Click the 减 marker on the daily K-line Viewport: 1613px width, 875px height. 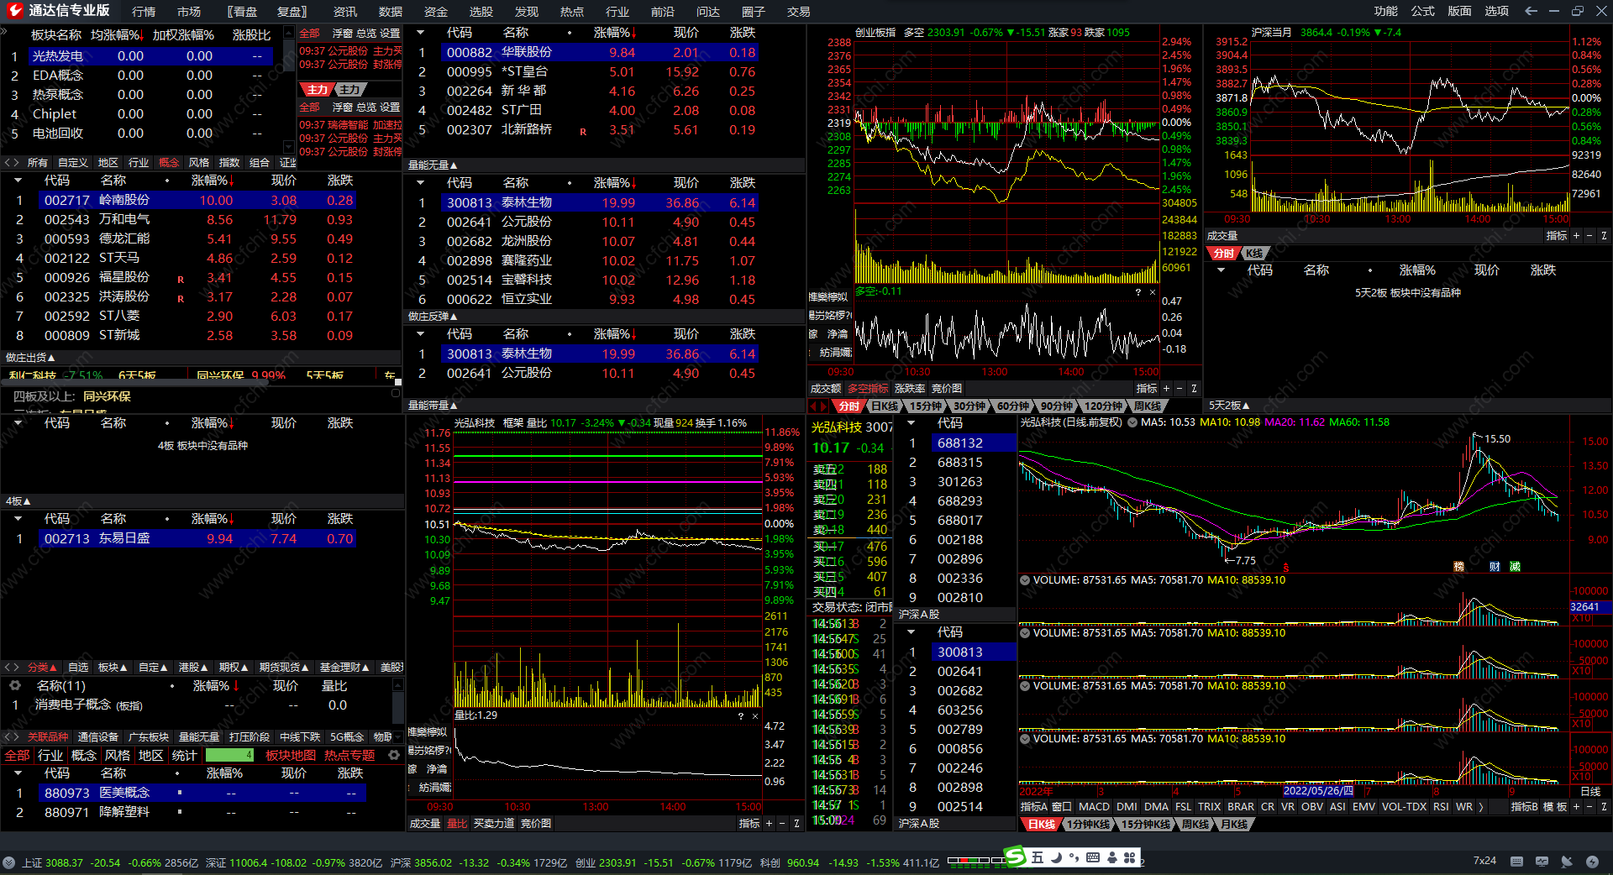[1515, 567]
